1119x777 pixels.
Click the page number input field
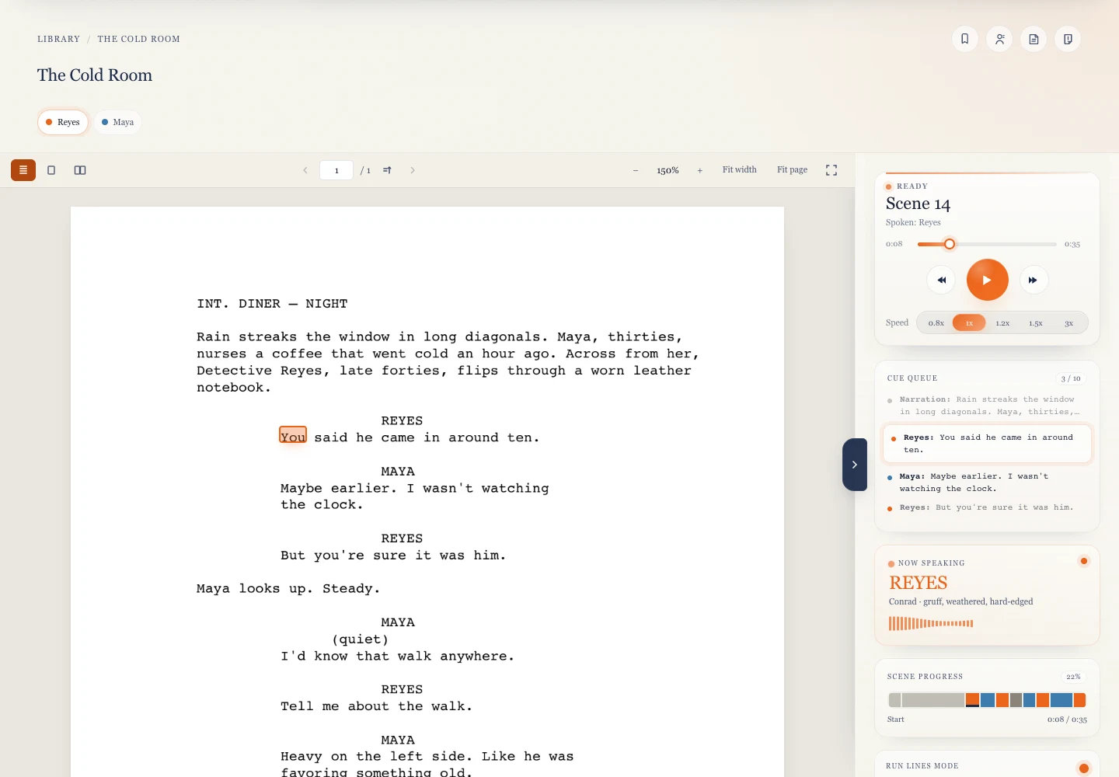tap(336, 170)
